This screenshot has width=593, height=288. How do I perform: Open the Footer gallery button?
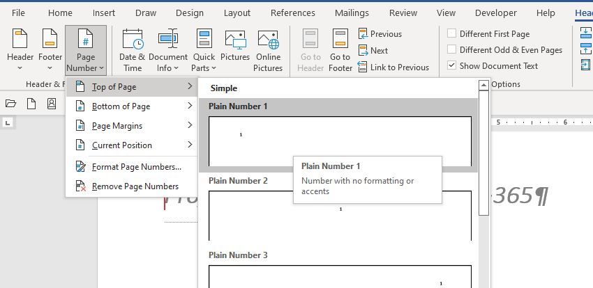click(50, 50)
